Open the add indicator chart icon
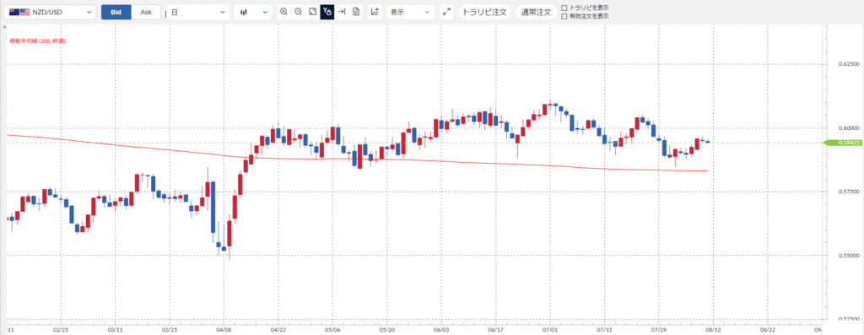The width and height of the screenshot is (864, 335). [375, 12]
